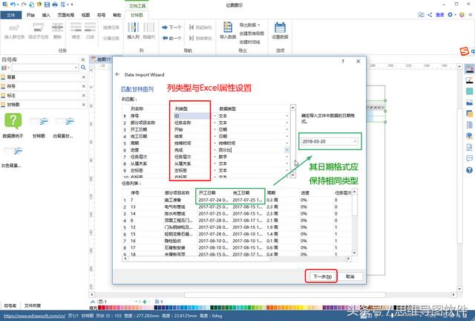Click the share icon at top right

(x=430, y=15)
